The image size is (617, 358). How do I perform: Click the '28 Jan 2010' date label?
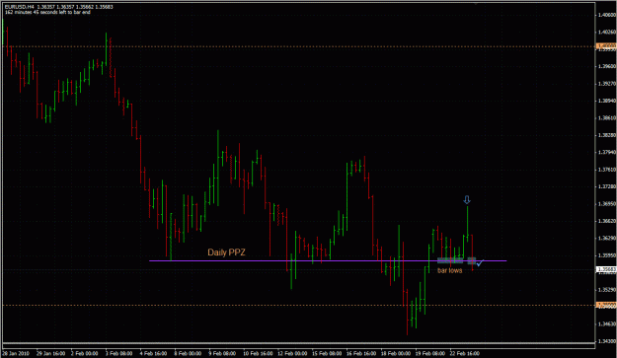coord(16,353)
